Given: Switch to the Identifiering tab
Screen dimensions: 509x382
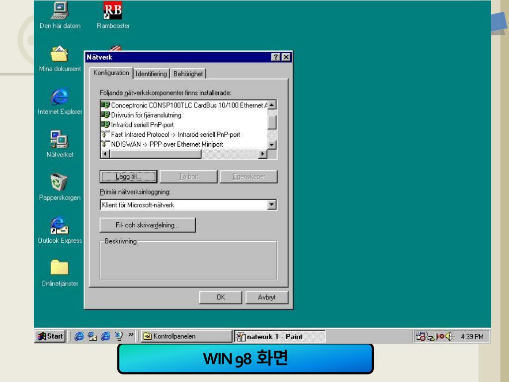Looking at the screenshot, I should point(151,74).
